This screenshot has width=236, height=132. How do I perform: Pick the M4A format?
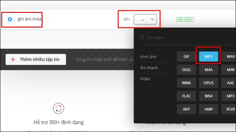(x=209, y=70)
